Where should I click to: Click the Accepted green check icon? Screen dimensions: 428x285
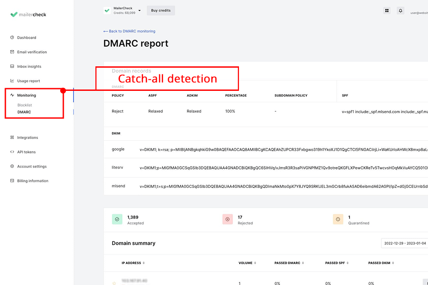click(x=117, y=219)
